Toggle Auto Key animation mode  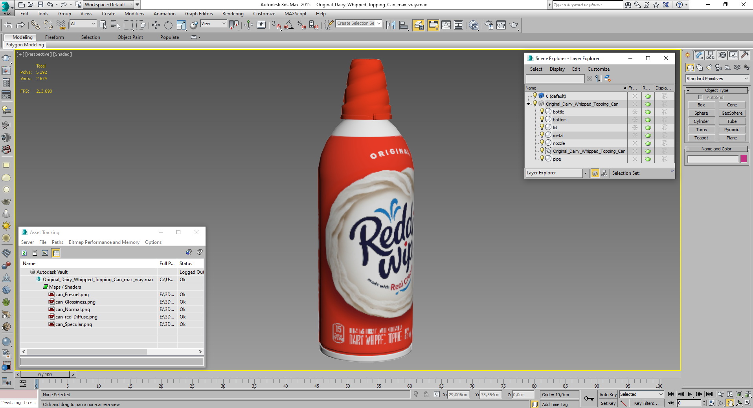pyautogui.click(x=608, y=394)
